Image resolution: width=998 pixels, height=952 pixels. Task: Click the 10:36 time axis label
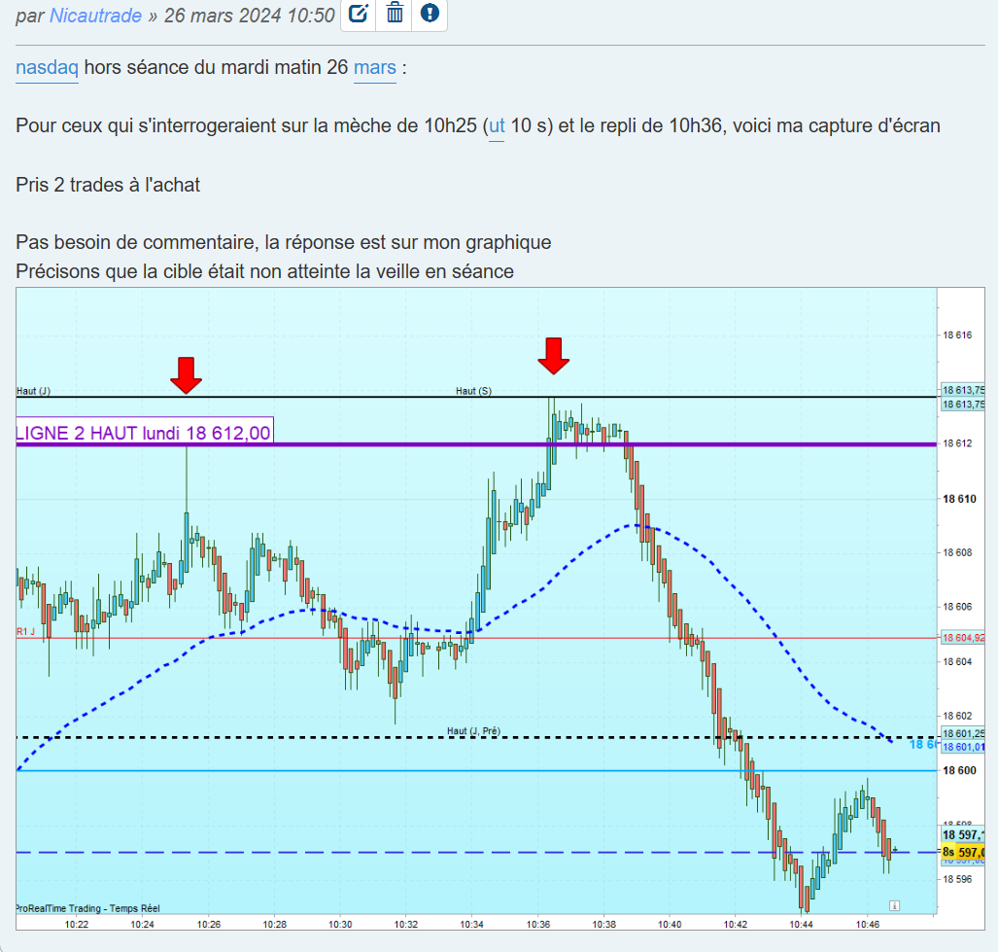pos(537,924)
